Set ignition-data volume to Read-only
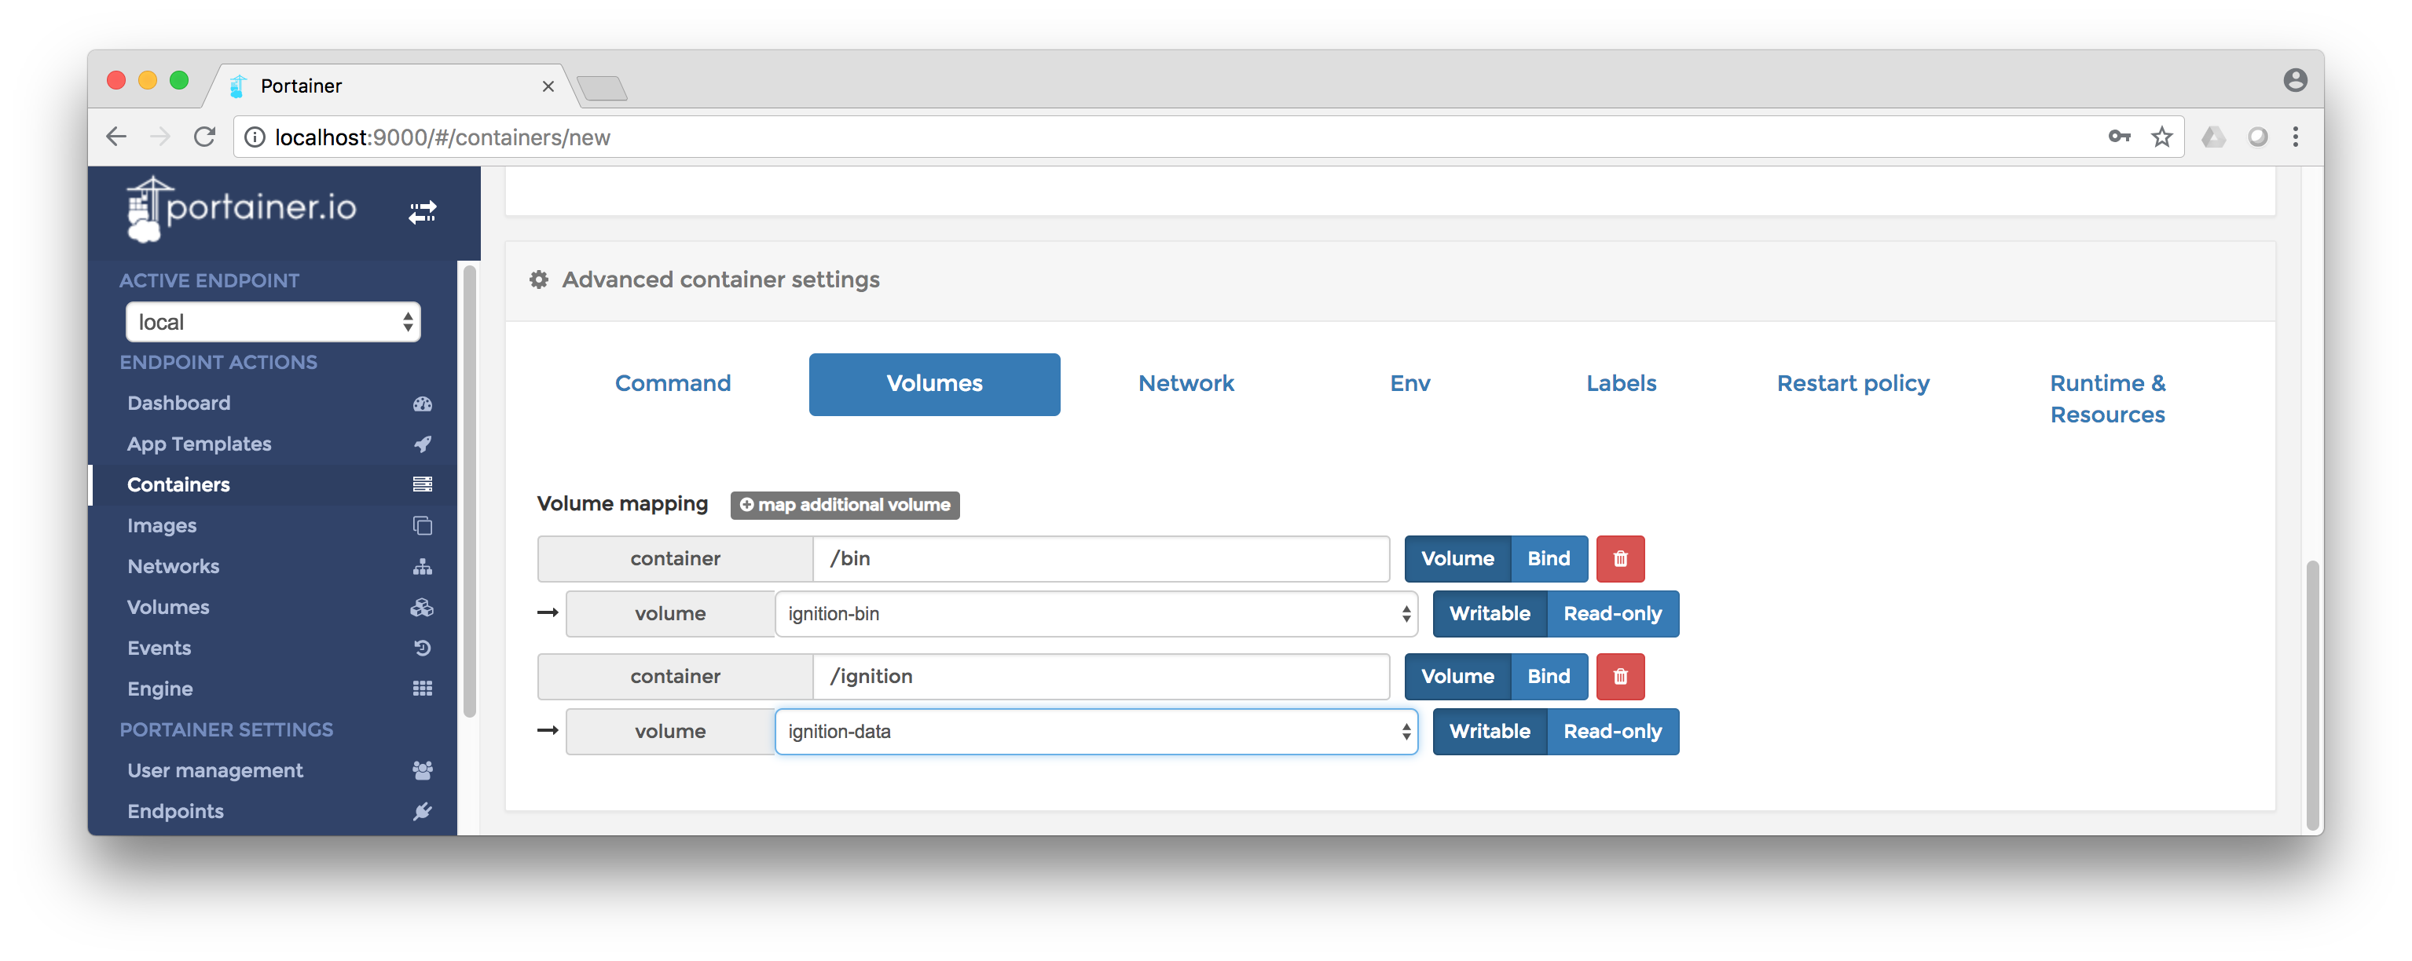 click(1612, 732)
